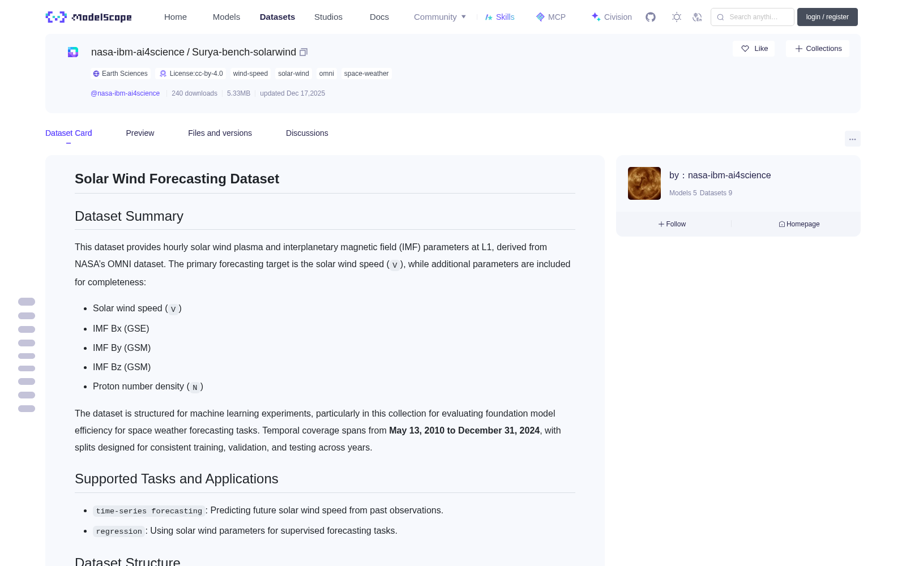Click the '240 downloads' text
The image size is (906, 566).
194,93
